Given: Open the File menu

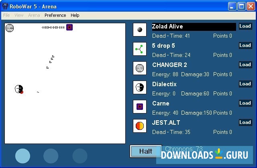Looking at the screenshot, I should tap(6, 15).
